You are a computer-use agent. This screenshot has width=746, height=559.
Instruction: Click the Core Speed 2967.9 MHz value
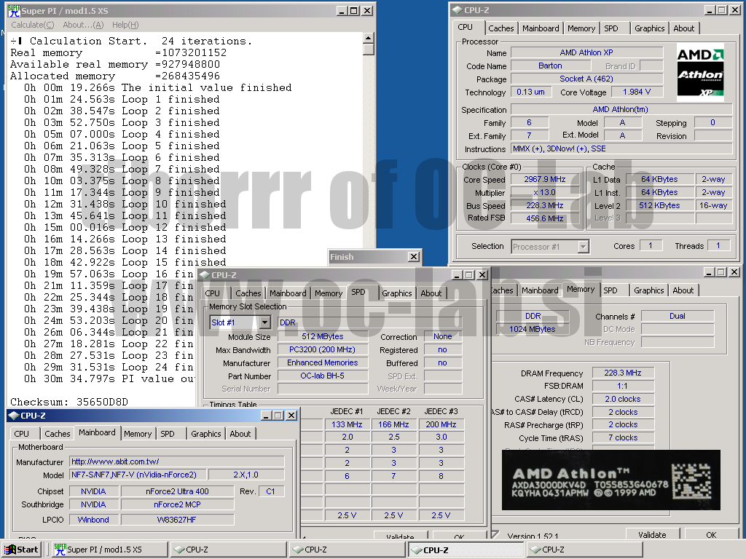tap(545, 179)
